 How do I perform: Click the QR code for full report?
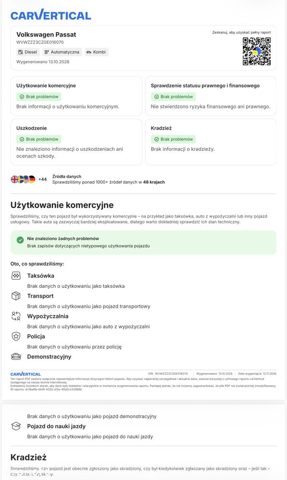(x=257, y=51)
